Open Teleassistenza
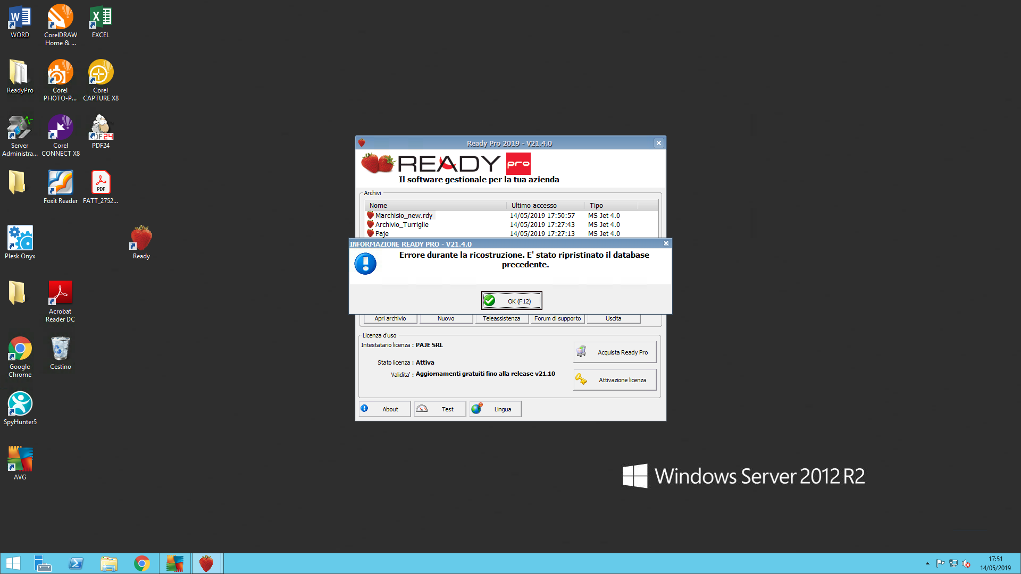Screen dimensions: 1021x574 [501, 318]
